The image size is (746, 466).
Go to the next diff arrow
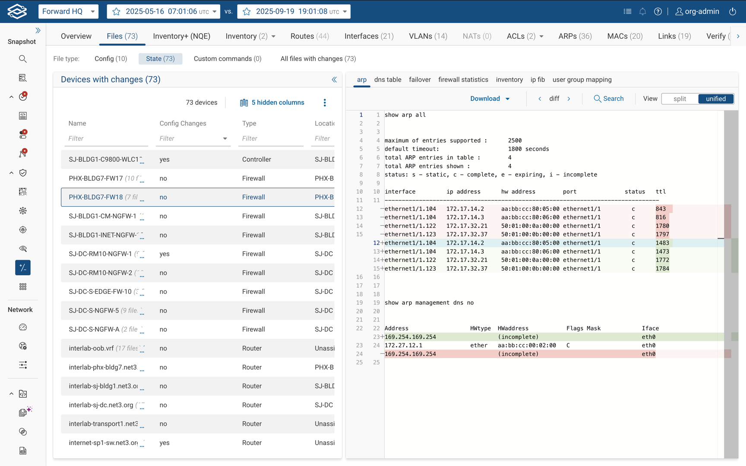point(569,99)
